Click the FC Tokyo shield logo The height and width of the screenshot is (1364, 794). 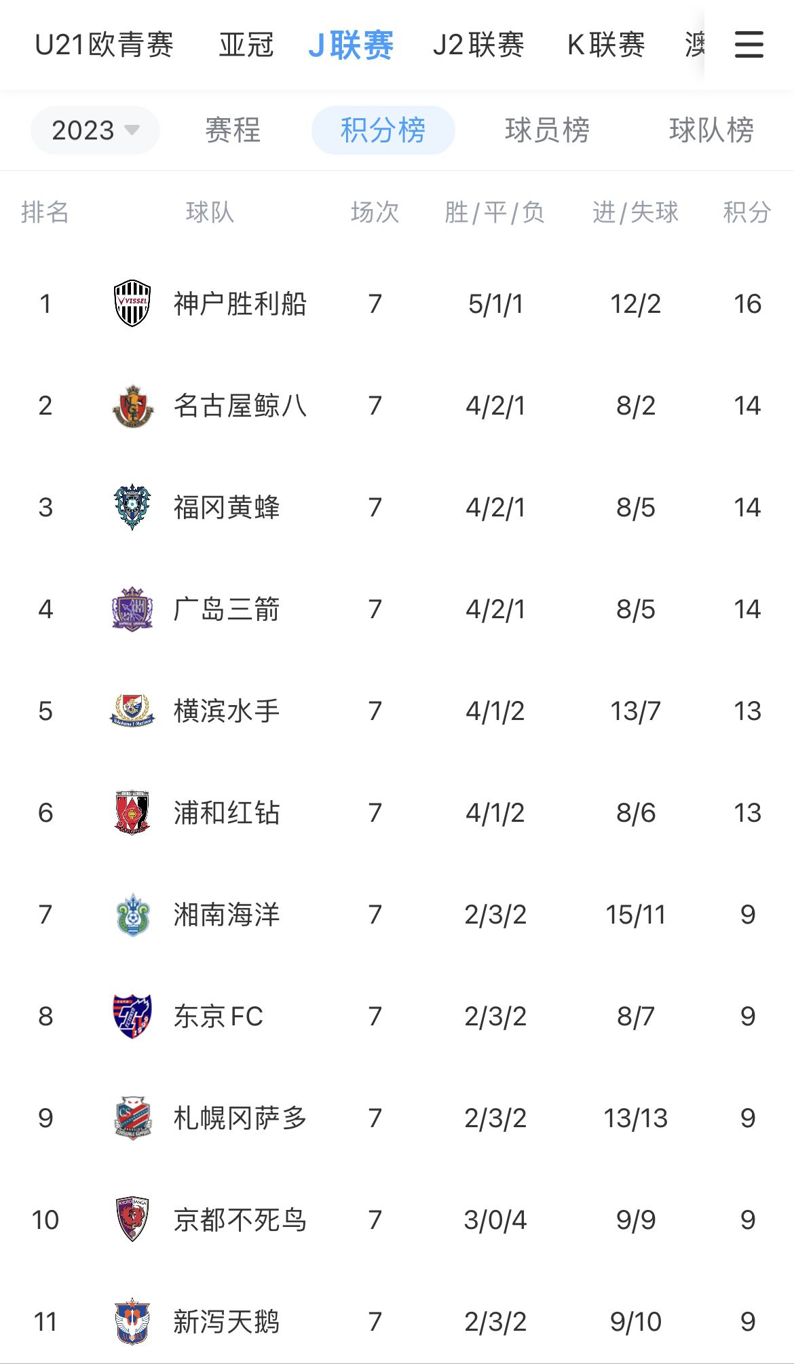(132, 1016)
